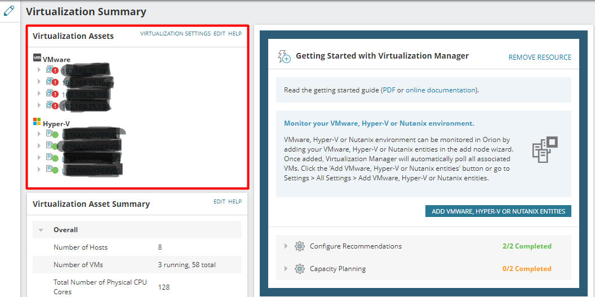This screenshot has width=595, height=297.
Task: Expand the 192.168.25.101 VMware node
Action: click(x=39, y=70)
